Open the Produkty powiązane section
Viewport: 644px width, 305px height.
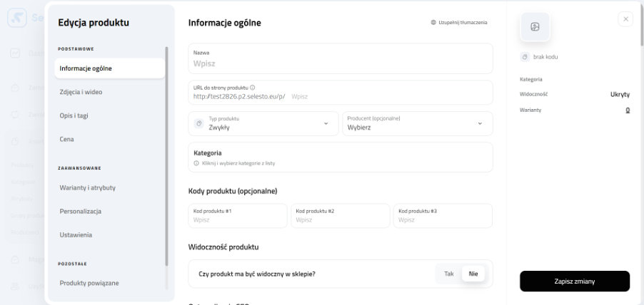pos(89,283)
